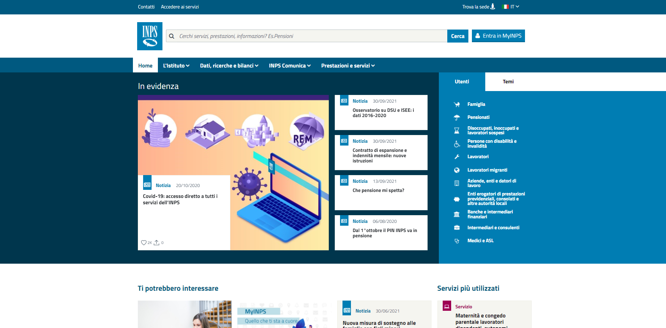This screenshot has height=328, width=666.
Task: Click the MyINPS banner thumbnail
Action: click(284, 314)
